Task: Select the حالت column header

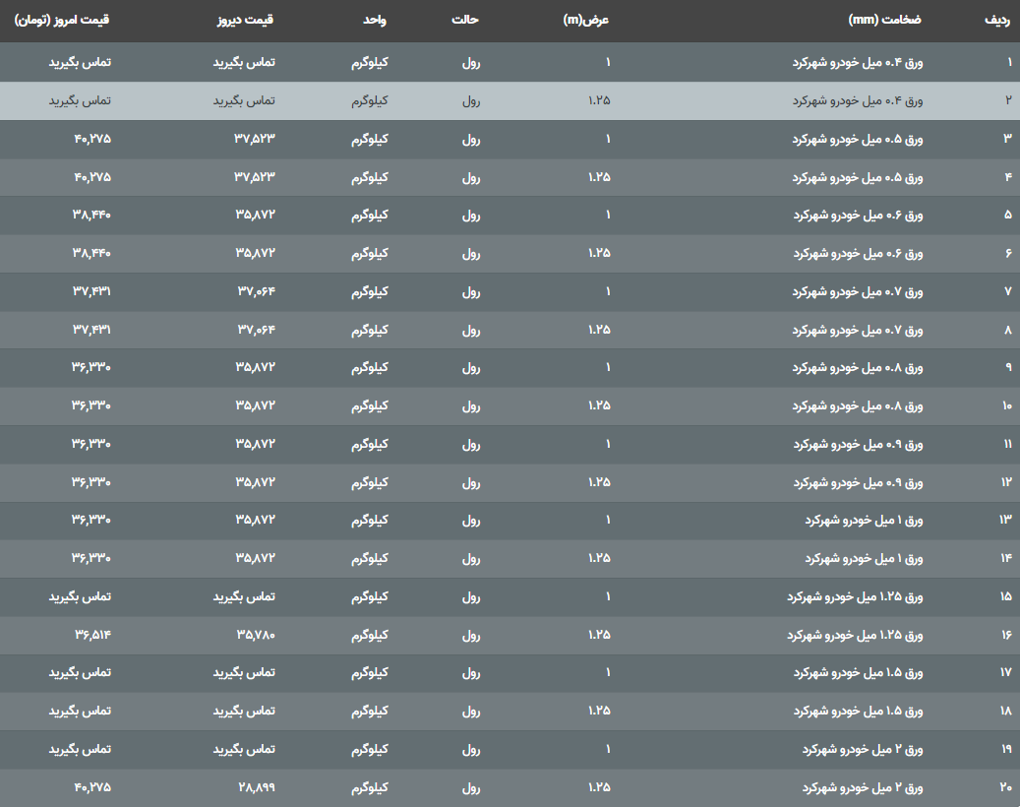Action: [465, 21]
